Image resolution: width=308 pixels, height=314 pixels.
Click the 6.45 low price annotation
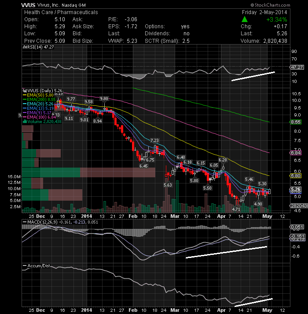coord(143,166)
